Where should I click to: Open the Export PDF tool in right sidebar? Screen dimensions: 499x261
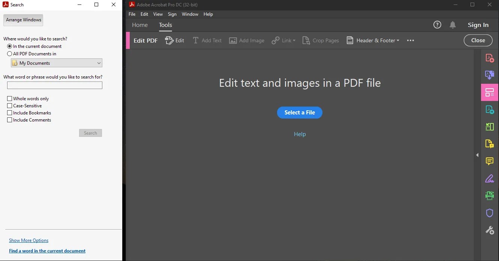tap(490, 110)
